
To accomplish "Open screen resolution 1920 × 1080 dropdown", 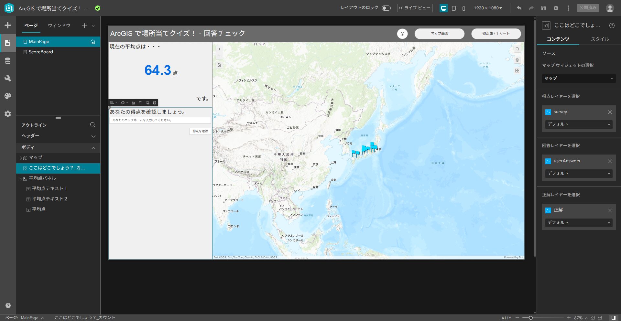I will point(488,8).
